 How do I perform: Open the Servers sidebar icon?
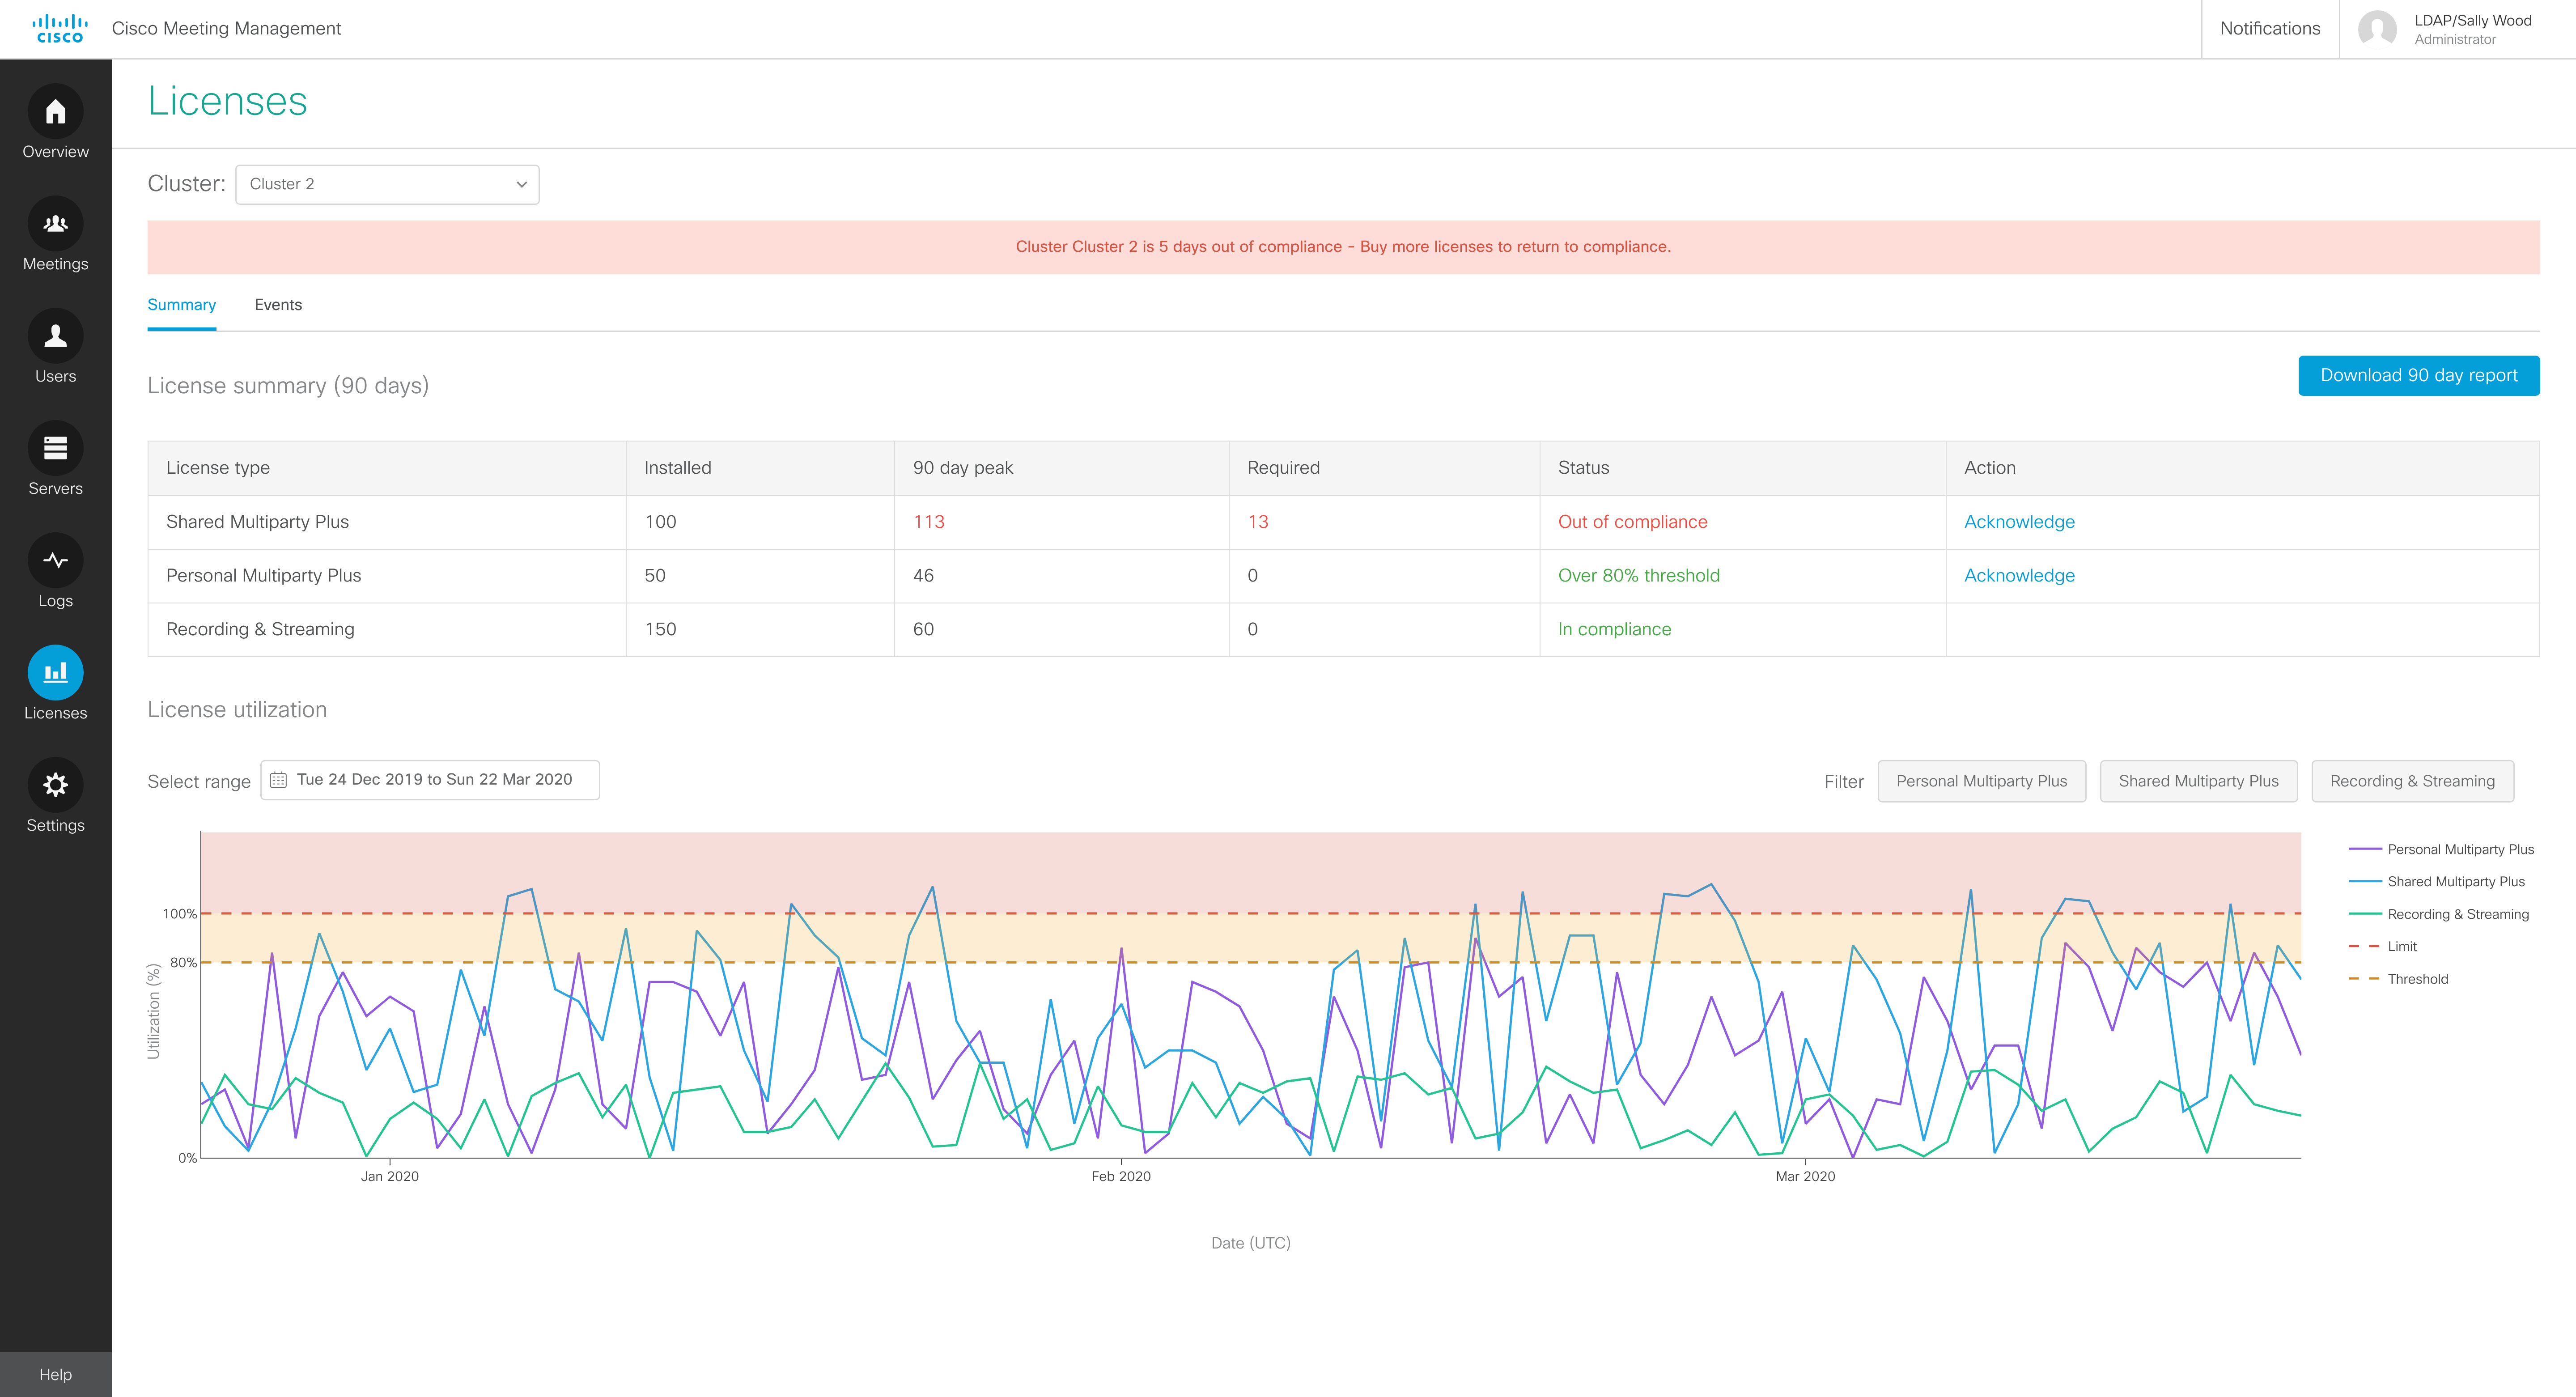55,448
